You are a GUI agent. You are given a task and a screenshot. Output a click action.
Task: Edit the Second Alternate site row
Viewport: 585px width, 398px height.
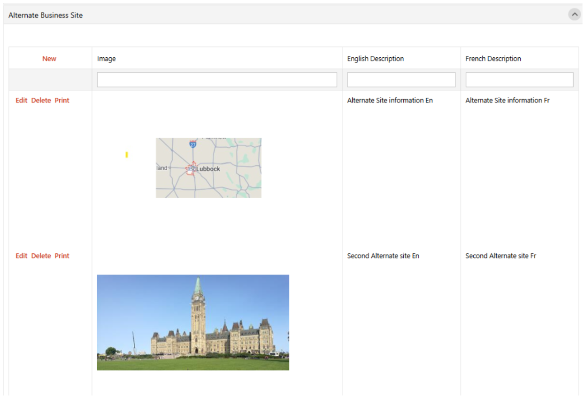(x=22, y=256)
